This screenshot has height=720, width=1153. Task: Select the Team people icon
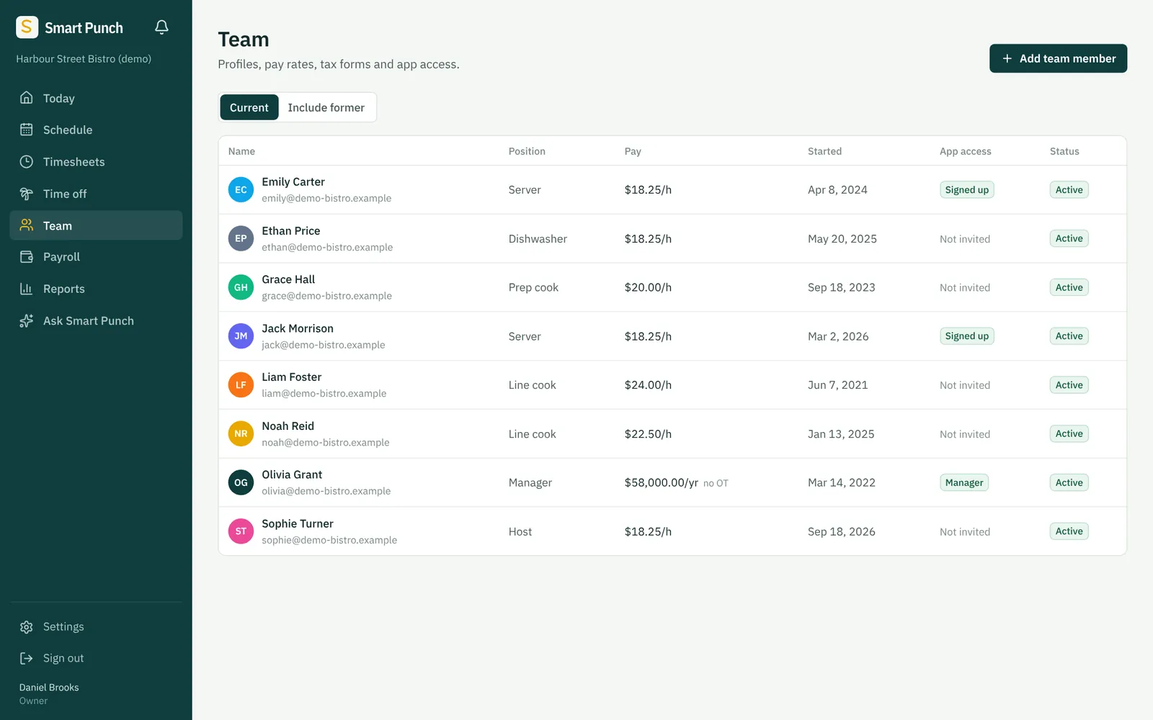click(27, 225)
